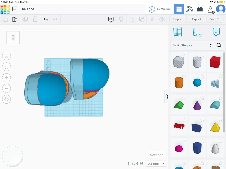This screenshot has width=226, height=169.
Task: Click the Group shapes icon
Action: (131, 19)
